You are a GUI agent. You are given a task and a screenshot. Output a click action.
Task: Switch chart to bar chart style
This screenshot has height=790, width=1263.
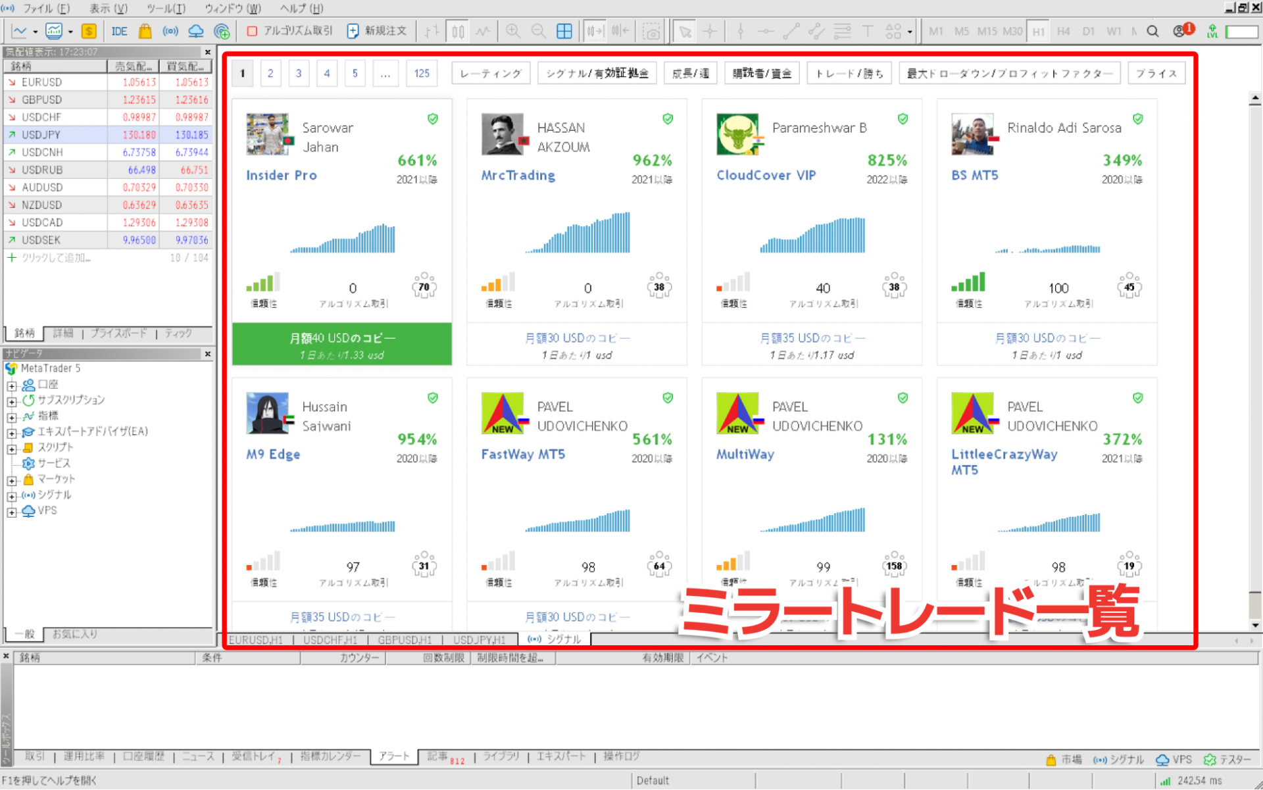coord(432,31)
